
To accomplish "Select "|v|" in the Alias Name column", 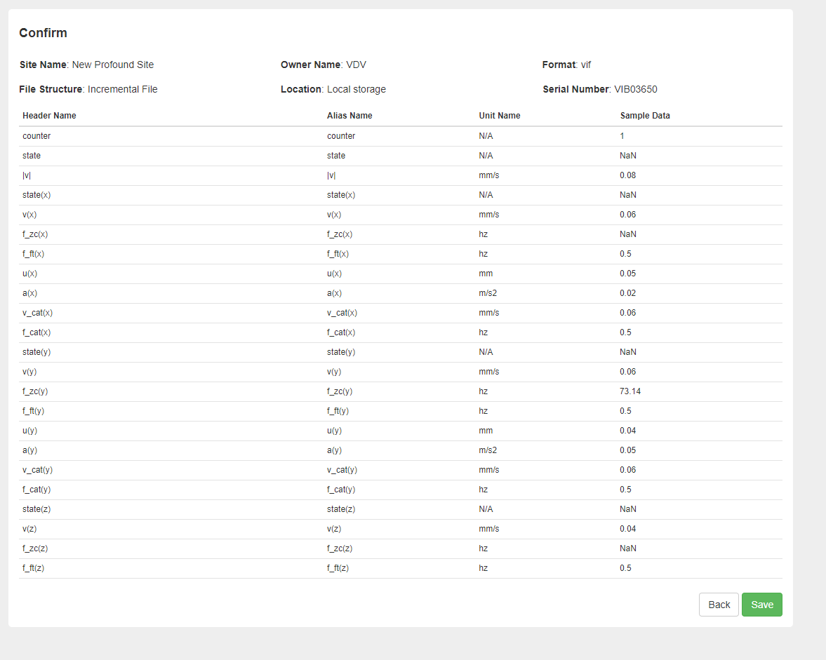I will tap(331, 175).
